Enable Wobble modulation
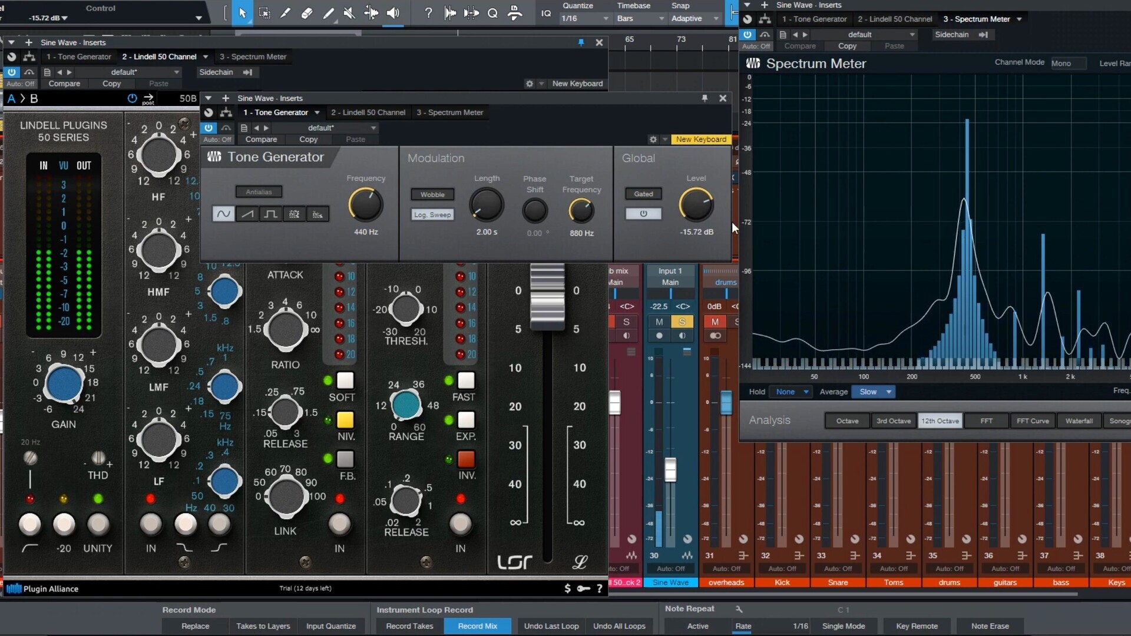This screenshot has height=636, width=1131. point(432,195)
